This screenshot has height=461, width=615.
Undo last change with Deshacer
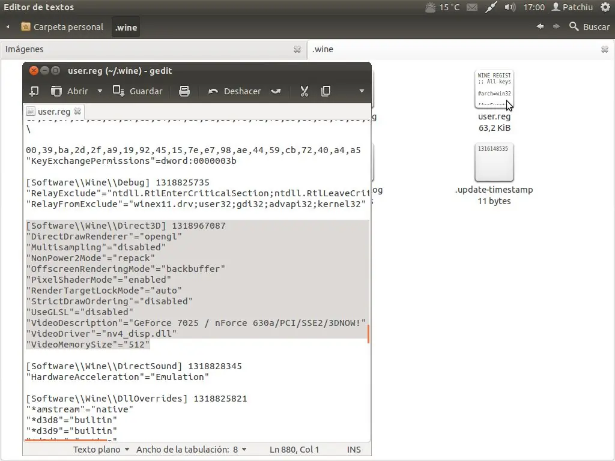[x=235, y=91]
